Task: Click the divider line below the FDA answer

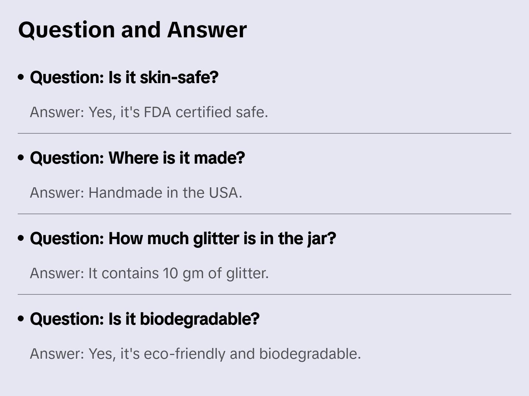Action: [264, 133]
